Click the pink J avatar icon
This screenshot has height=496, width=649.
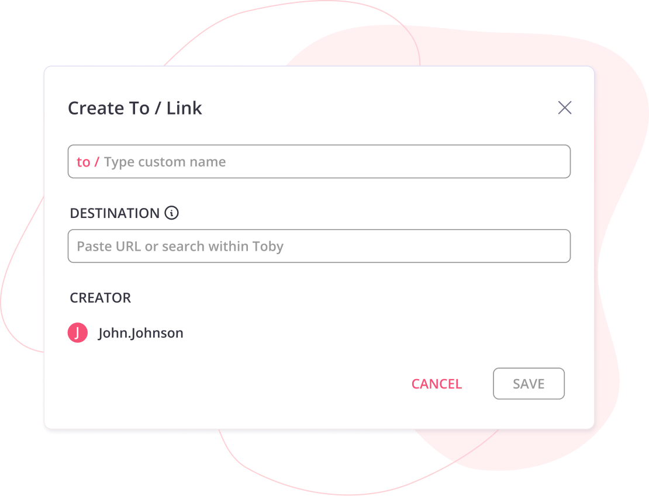[x=78, y=333]
